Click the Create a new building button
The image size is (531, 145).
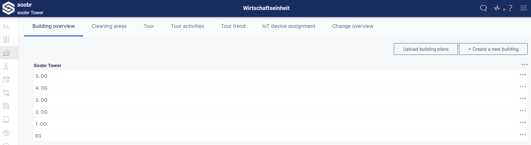493,49
